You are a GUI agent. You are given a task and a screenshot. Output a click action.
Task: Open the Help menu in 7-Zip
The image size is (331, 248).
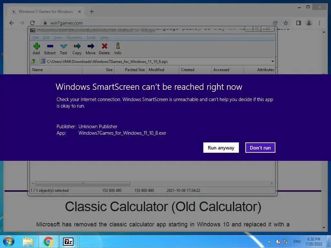point(104,37)
